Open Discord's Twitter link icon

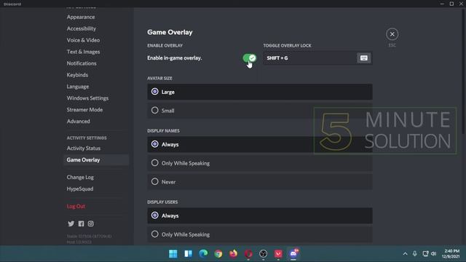(71, 223)
